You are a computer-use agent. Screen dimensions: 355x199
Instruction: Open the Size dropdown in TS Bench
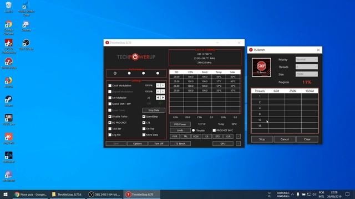[x=307, y=74]
